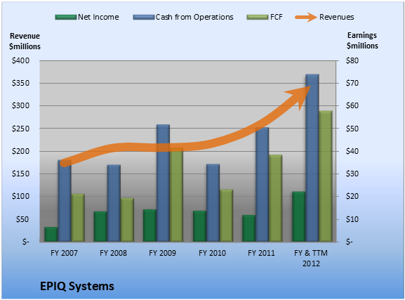The width and height of the screenshot is (405, 300).
Task: Select the FY 2011 Cash from Operations bar
Action: coord(263,184)
